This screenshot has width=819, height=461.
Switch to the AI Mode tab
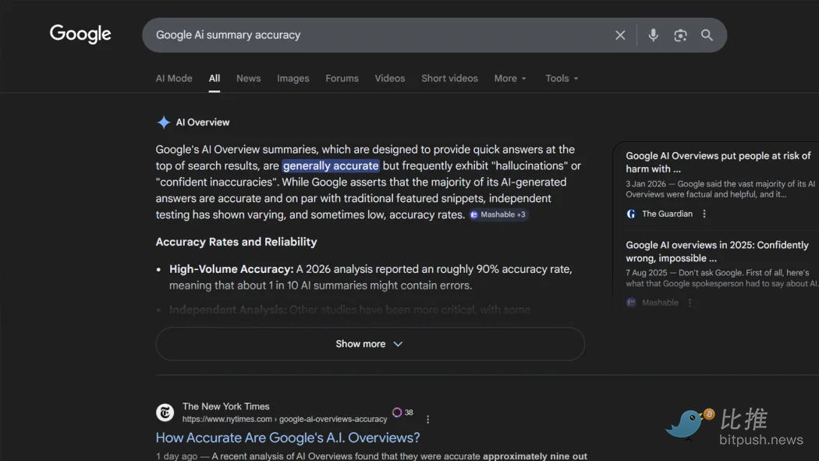point(174,79)
